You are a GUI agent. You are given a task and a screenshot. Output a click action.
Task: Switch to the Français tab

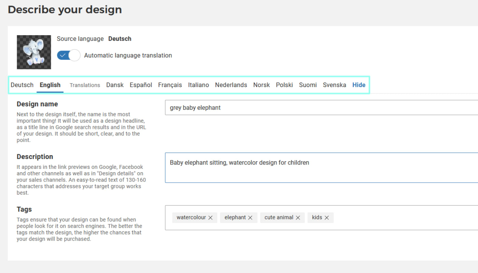click(x=170, y=85)
